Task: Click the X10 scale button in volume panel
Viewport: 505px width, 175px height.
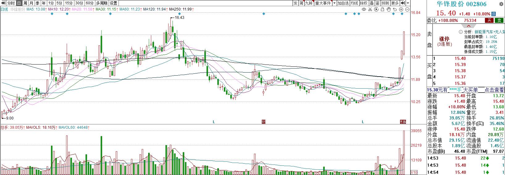Action: coord(415,172)
